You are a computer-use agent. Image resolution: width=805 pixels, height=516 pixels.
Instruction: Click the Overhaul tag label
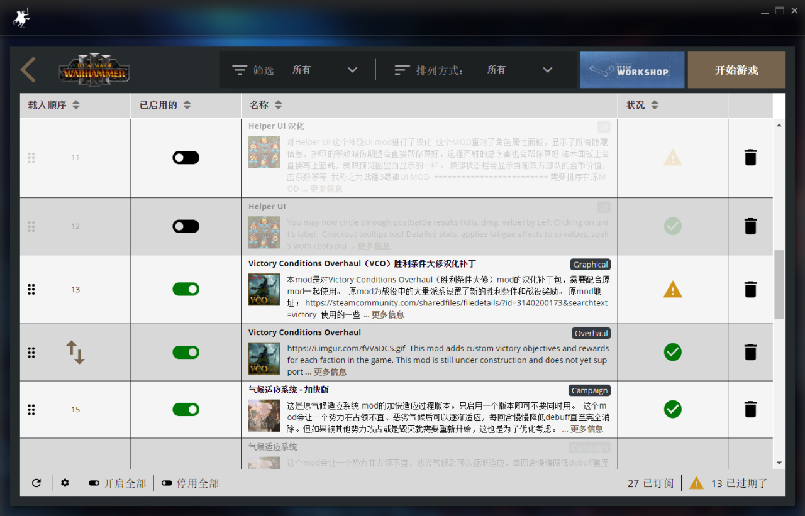(591, 333)
